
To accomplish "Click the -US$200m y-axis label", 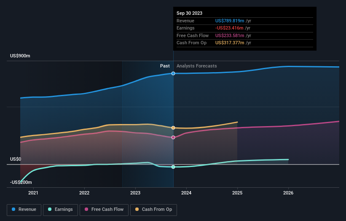I will click(21, 182).
